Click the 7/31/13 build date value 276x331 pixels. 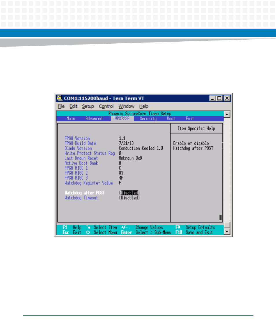pyautogui.click(x=126, y=143)
